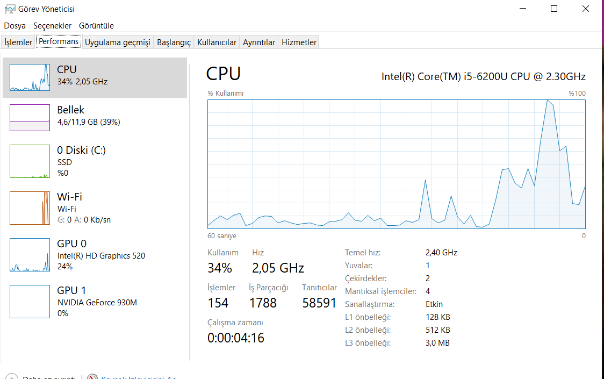The height and width of the screenshot is (379, 604).
Task: Select the CPU mini graph thumbnail
Action: (30, 77)
